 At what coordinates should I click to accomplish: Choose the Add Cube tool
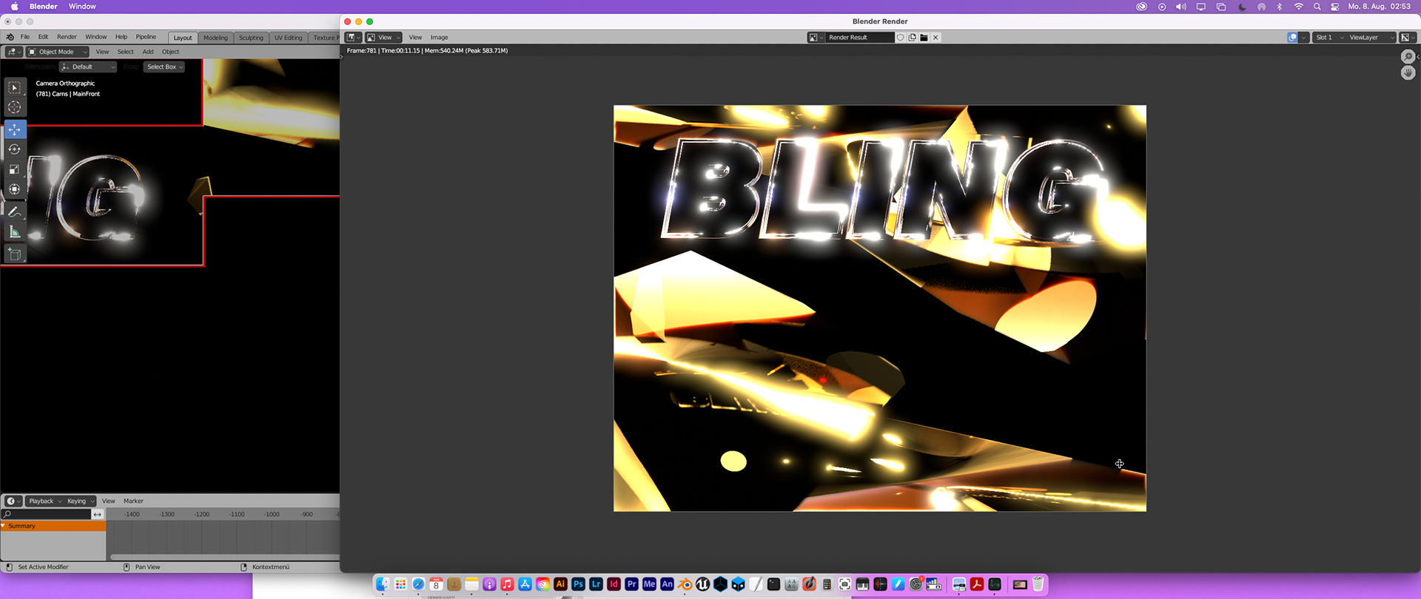point(14,254)
